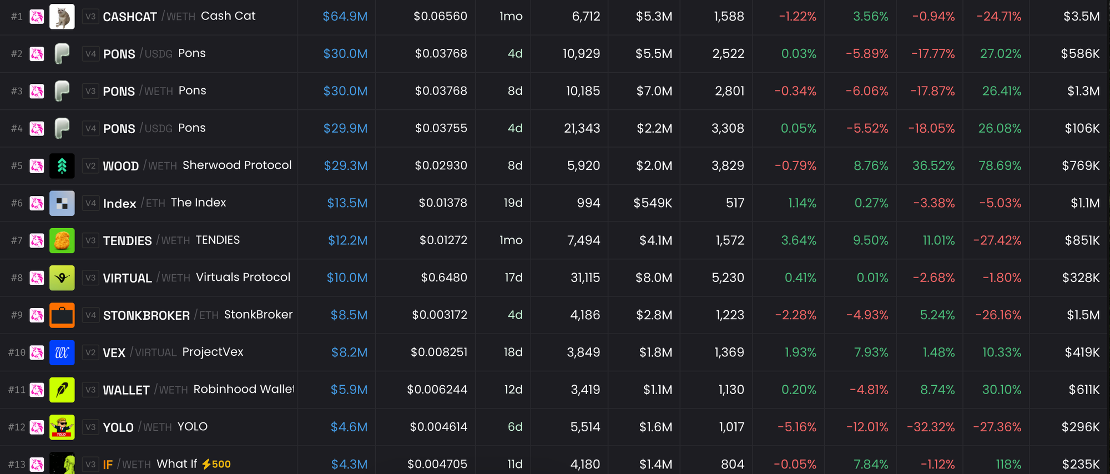This screenshot has height=474, width=1110.
Task: Click the Robinhood Wallet name text
Action: point(244,389)
